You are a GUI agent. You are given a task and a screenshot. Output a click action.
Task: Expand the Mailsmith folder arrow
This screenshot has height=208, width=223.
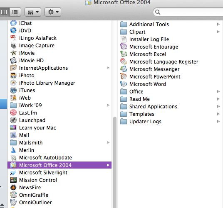[108, 142]
